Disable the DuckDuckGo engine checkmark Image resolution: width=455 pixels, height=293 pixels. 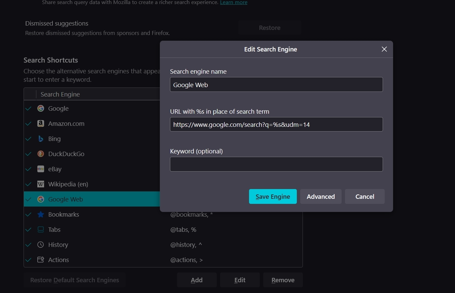pyautogui.click(x=29, y=154)
